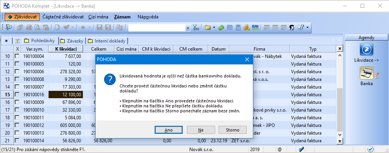
Task: Click the funnel filter tab icon
Action: point(17,41)
